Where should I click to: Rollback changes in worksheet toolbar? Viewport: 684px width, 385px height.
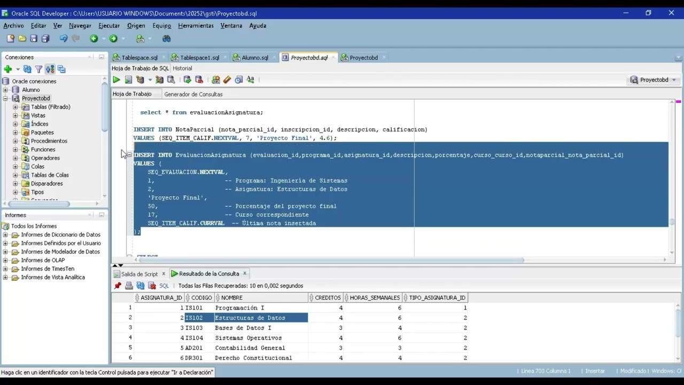(199, 80)
